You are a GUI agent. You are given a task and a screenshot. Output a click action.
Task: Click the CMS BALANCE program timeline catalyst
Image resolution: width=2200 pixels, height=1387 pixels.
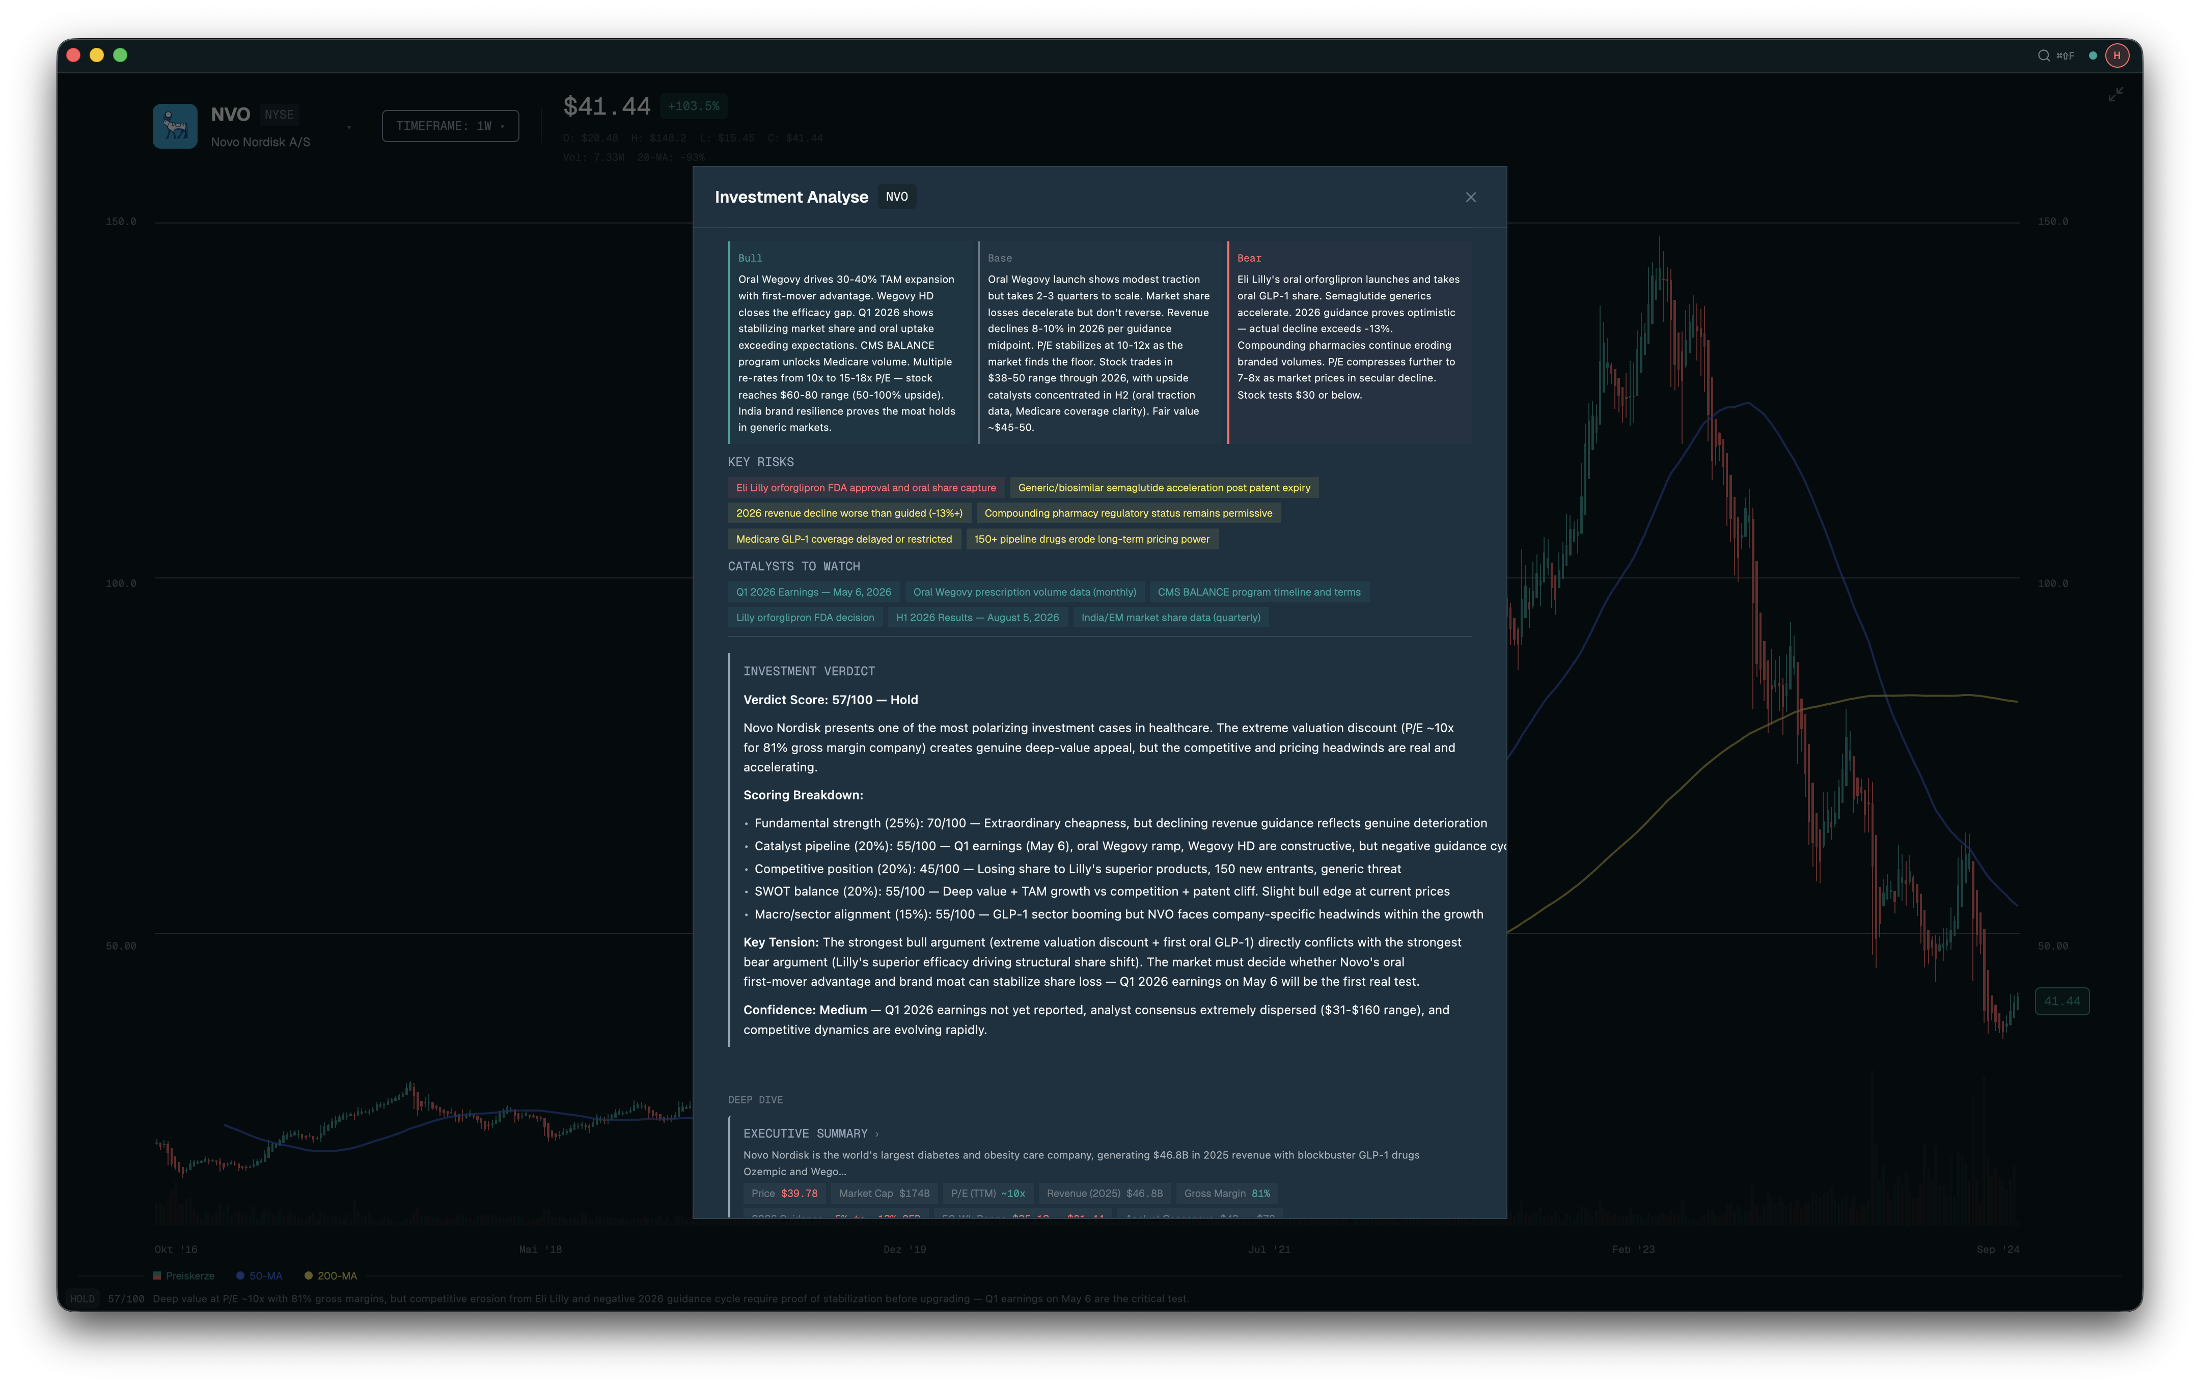coord(1259,592)
